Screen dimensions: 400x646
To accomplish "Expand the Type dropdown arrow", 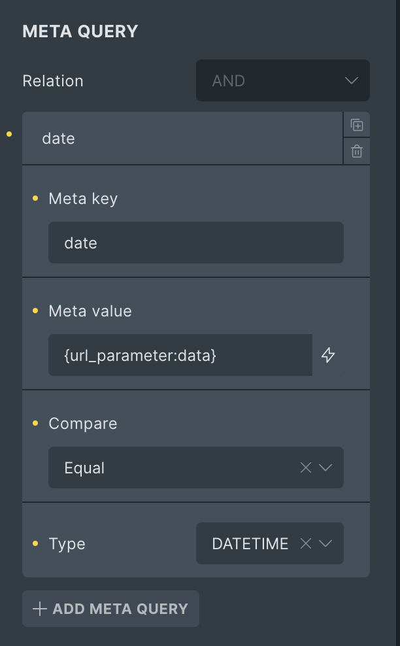I will 325,543.
